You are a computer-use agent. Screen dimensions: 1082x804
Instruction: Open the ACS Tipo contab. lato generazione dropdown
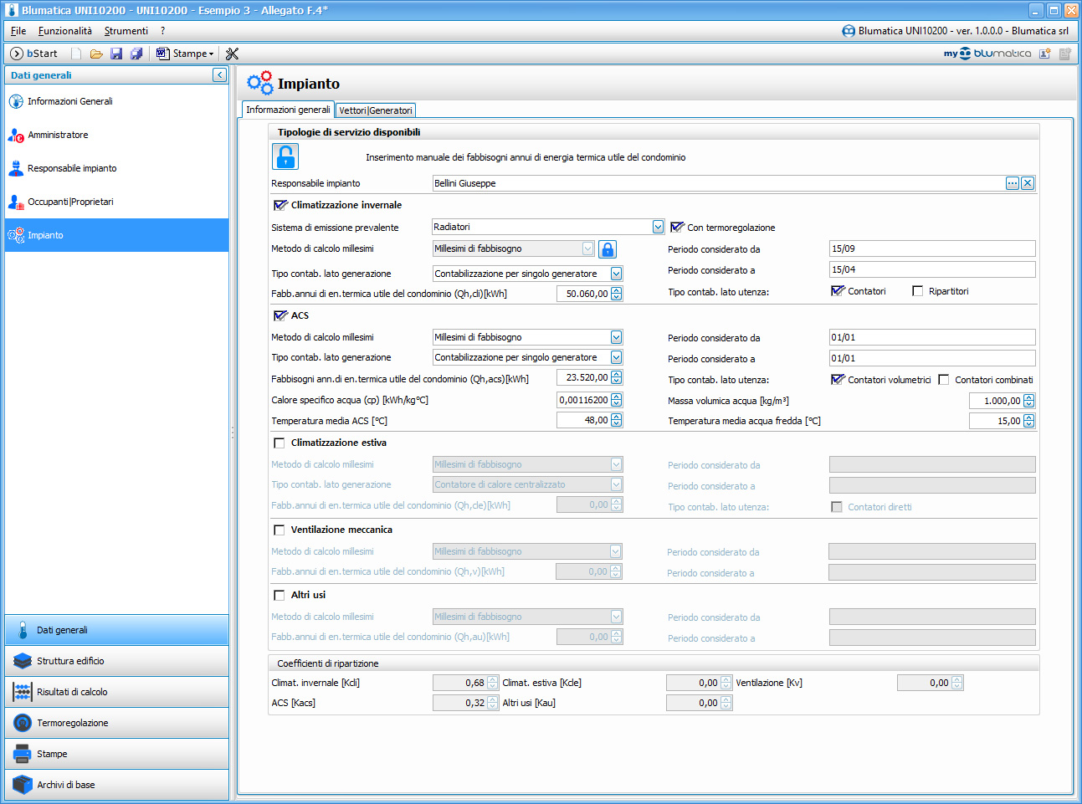point(616,357)
